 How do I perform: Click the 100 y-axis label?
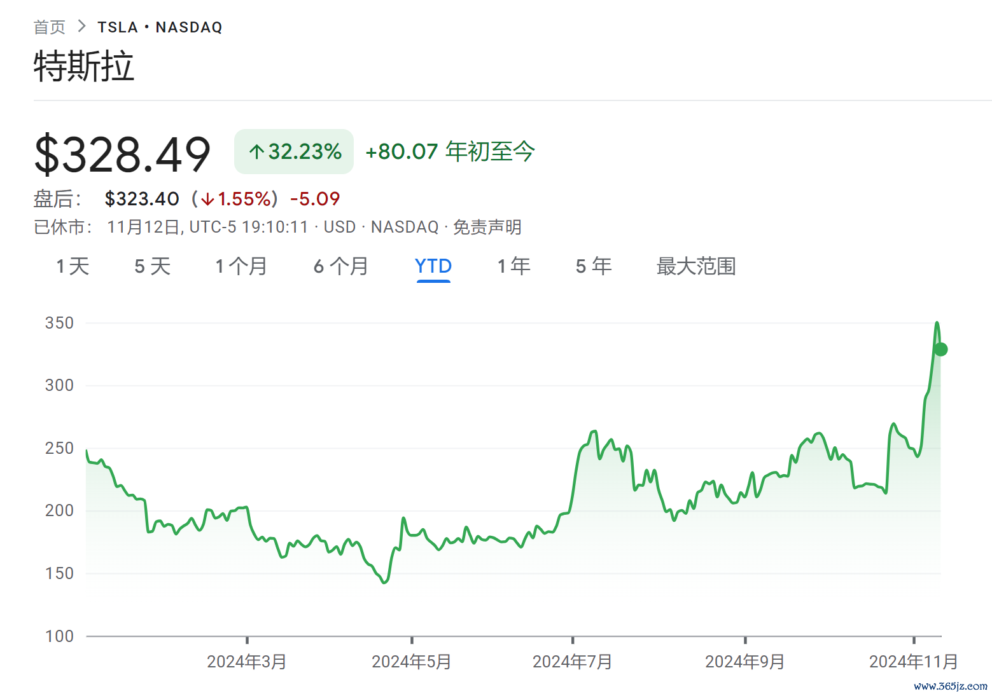click(59, 636)
